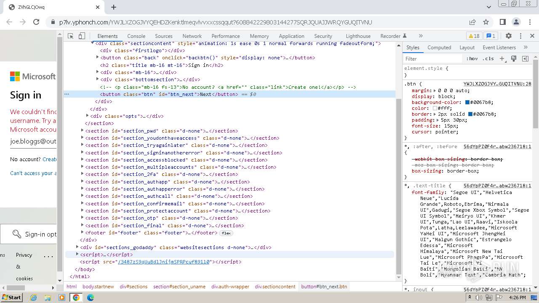Image resolution: width=539 pixels, height=303 pixels.
Task: Click the browser address bar
Action: tap(259, 22)
